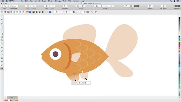This screenshot has height=102, width=181.
Task: Open the Table menu
Action: pyautogui.click(x=70, y=1)
